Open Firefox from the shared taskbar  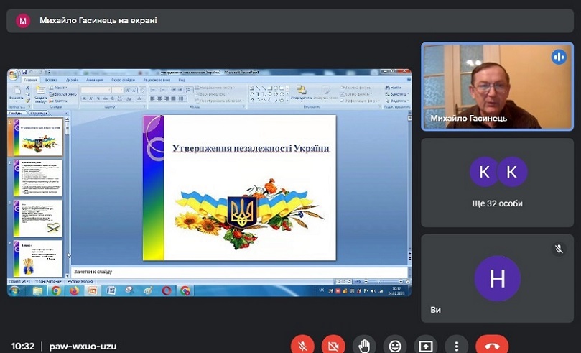75,290
